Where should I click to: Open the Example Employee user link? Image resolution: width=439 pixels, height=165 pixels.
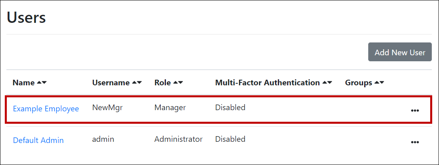[x=46, y=109]
